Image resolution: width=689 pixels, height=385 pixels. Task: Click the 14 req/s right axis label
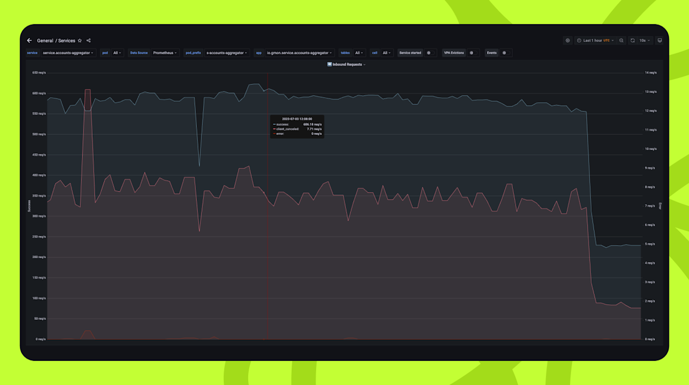pos(651,73)
